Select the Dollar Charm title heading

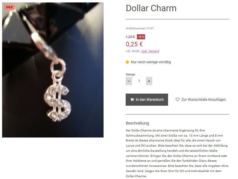(151, 8)
